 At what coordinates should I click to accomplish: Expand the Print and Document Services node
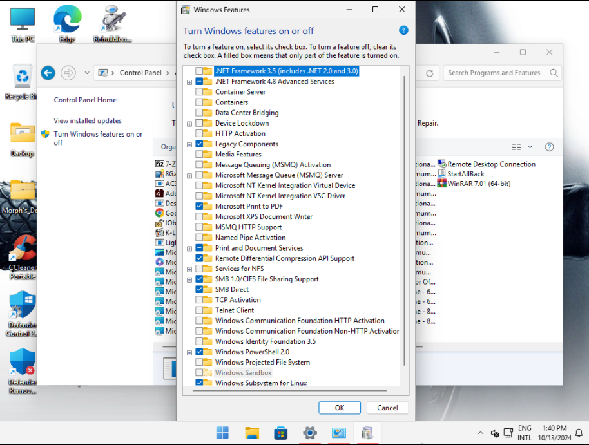click(189, 249)
